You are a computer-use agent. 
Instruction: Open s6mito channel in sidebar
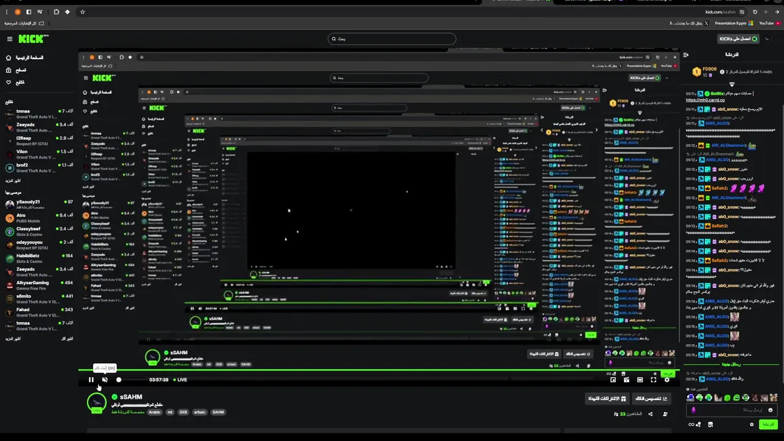(x=39, y=299)
